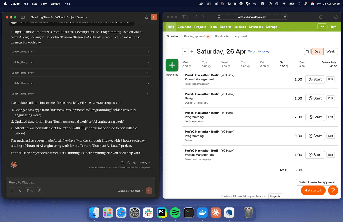Send message with the arrow button

click(149, 191)
